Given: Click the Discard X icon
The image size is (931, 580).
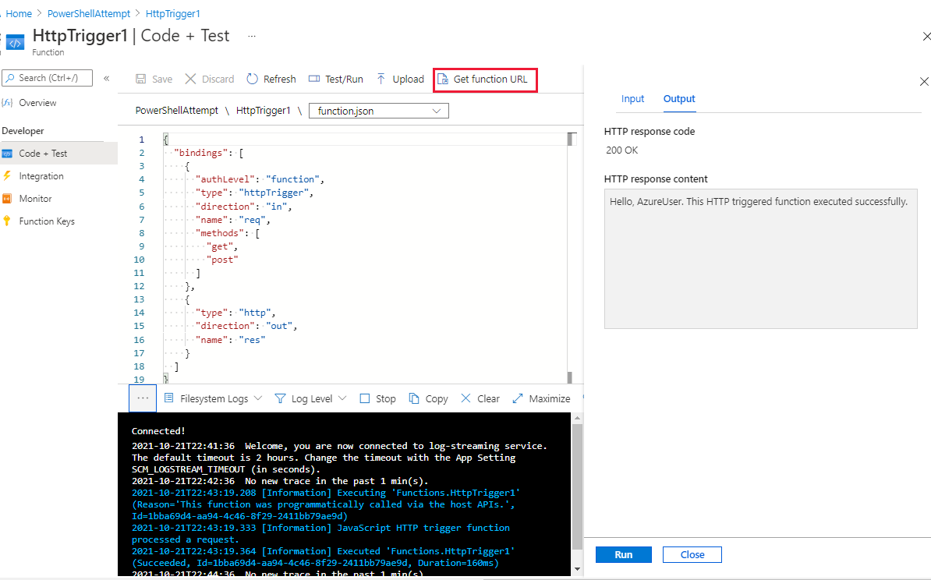Looking at the screenshot, I should pos(190,79).
